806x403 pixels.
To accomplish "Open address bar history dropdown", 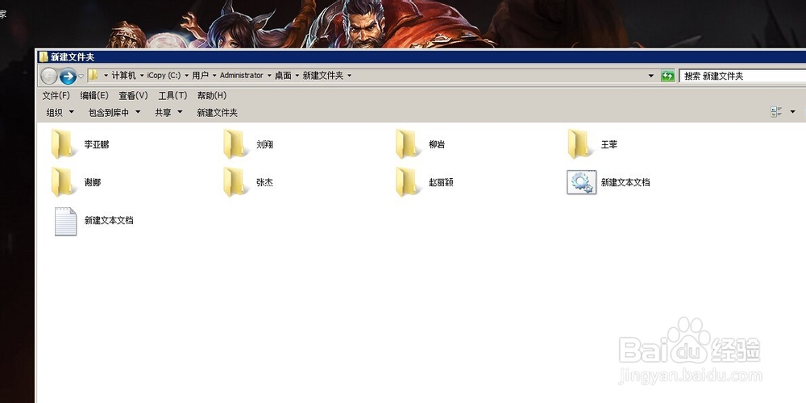I will coord(651,76).
